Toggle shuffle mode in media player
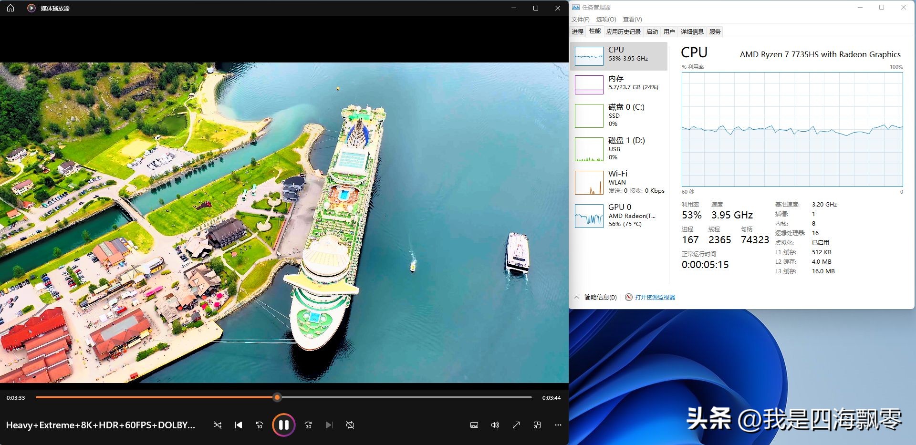This screenshot has height=445, width=916. pos(218,425)
